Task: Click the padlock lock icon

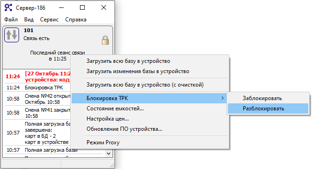Action: [105, 40]
